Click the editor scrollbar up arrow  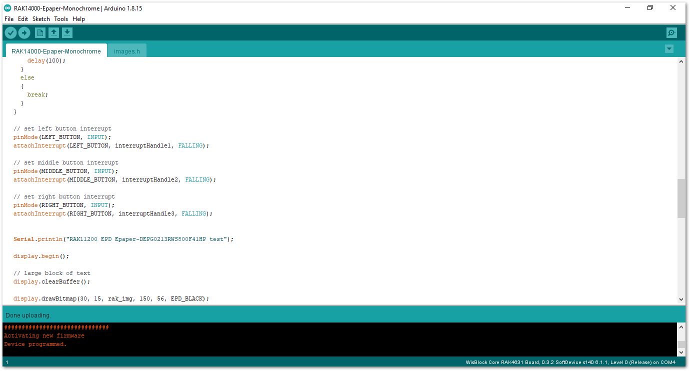681,61
